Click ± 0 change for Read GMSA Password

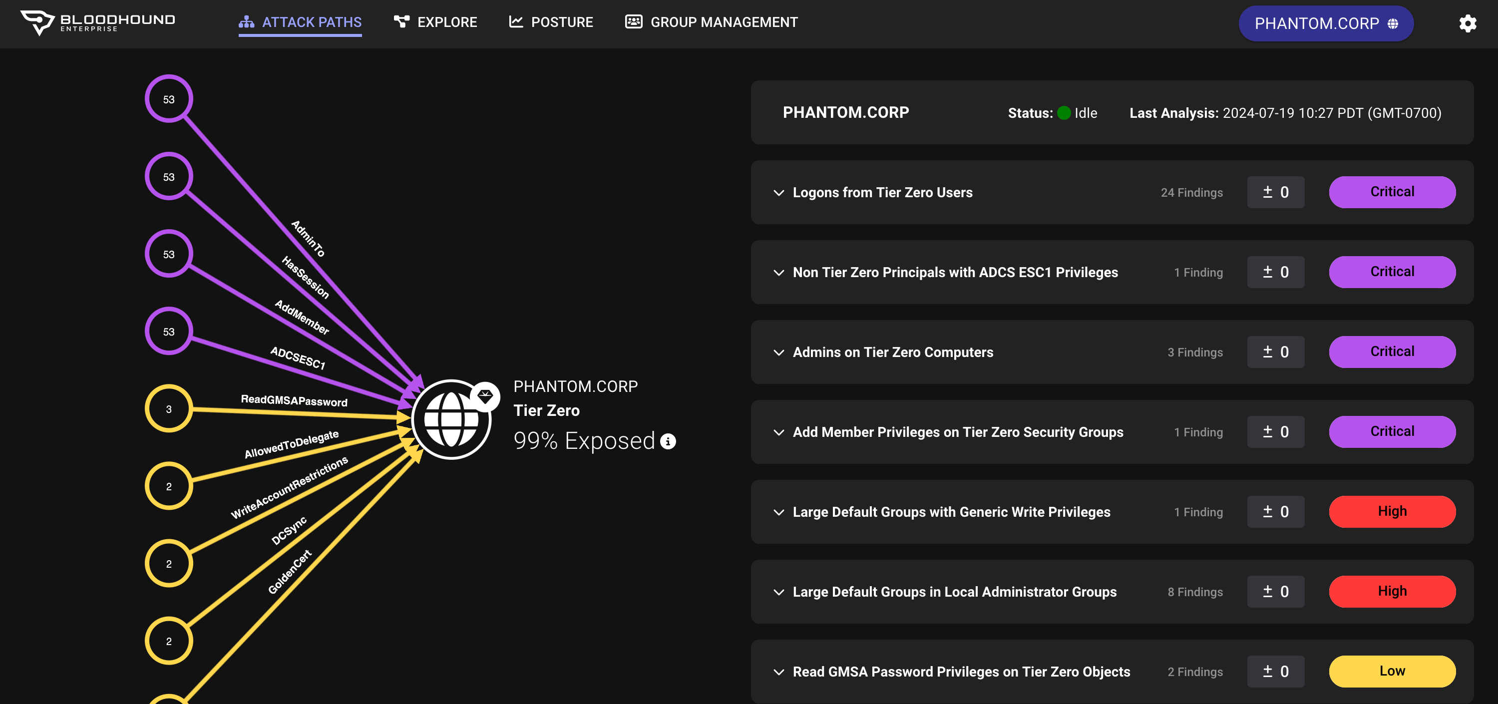pos(1276,672)
